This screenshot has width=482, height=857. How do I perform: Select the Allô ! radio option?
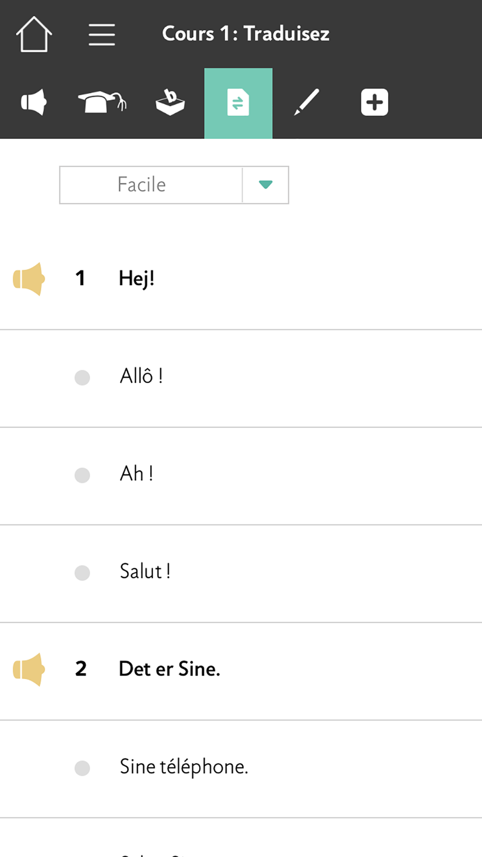[82, 377]
